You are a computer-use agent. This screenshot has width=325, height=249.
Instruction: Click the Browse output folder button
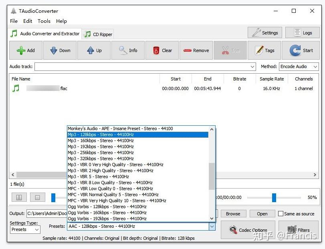coord(233,214)
